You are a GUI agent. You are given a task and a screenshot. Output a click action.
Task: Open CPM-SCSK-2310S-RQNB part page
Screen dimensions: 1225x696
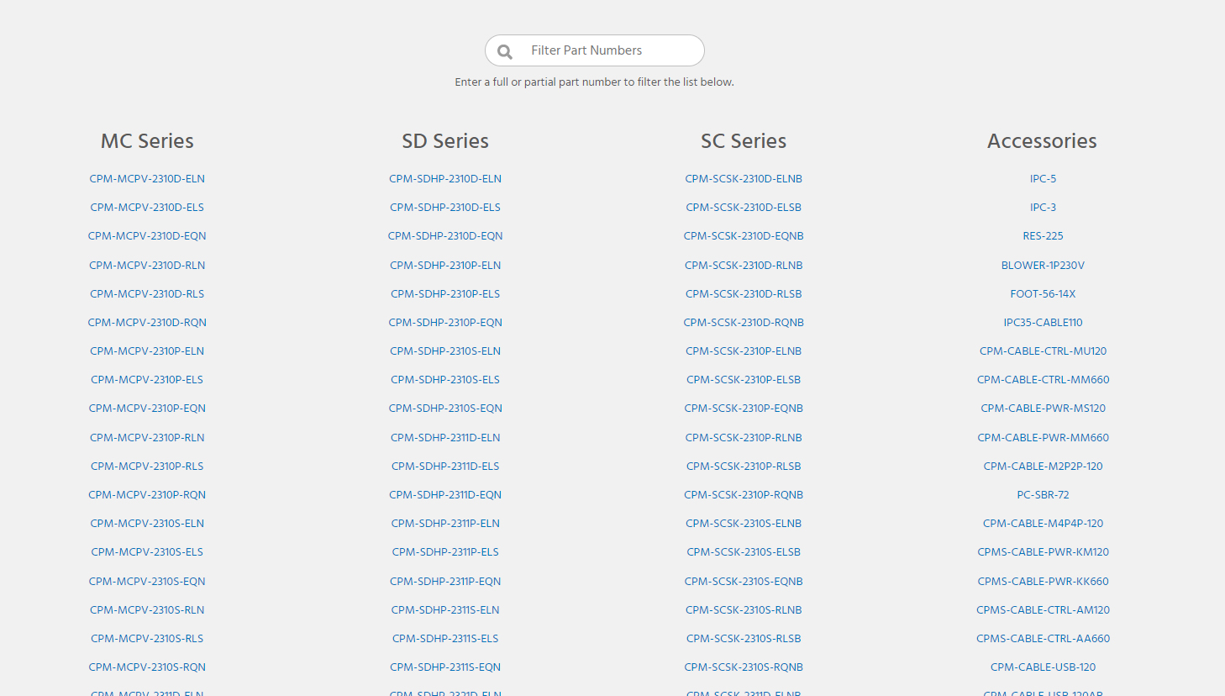click(744, 667)
